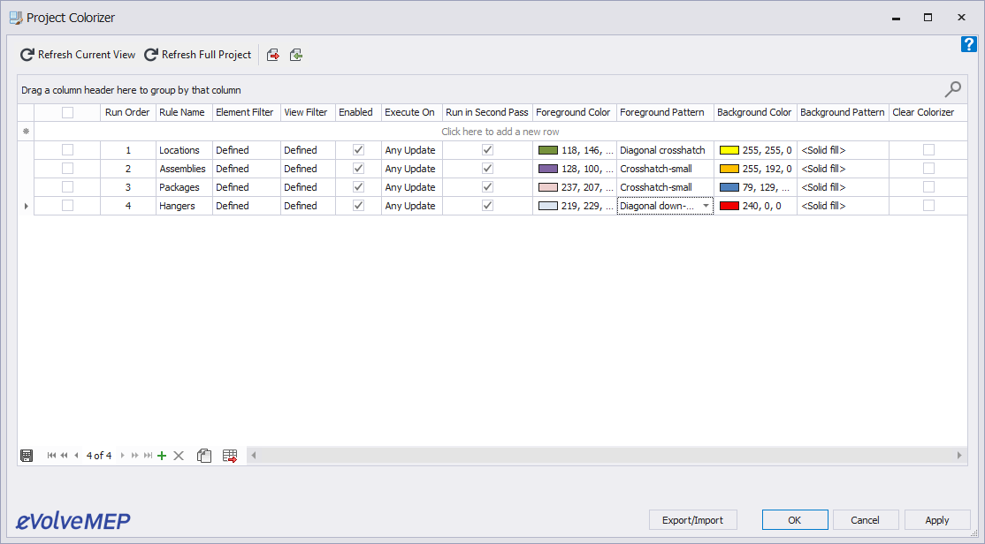Toggle Clear Colorizer checkbox for Hangers

tap(928, 205)
